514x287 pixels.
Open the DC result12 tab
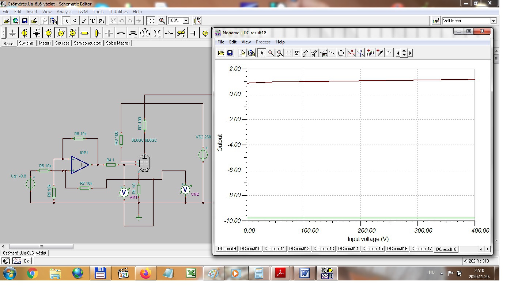(299, 249)
